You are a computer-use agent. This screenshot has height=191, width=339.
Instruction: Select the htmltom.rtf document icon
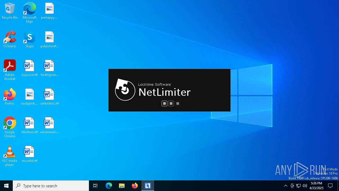(29, 126)
